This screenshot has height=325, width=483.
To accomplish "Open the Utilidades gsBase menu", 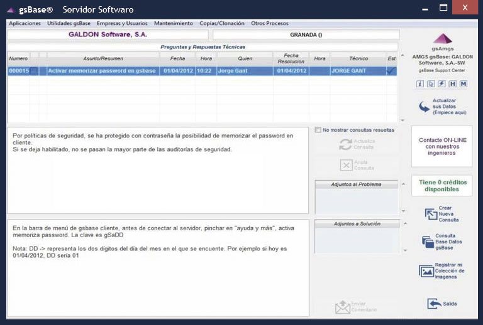I will [69, 23].
